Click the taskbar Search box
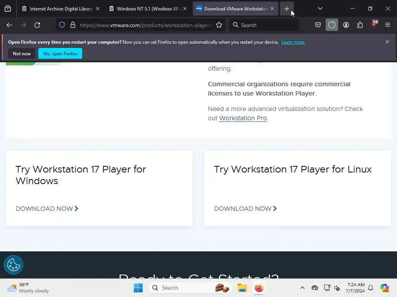Screen dimensions: 397x297 pos(190,288)
